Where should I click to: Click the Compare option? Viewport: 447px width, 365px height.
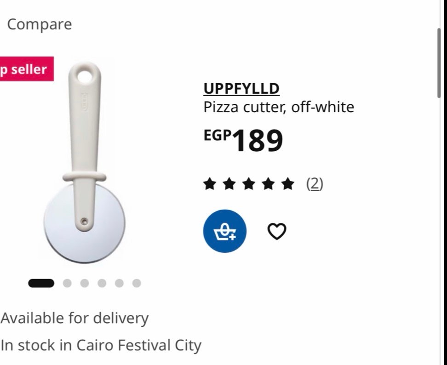(40, 24)
